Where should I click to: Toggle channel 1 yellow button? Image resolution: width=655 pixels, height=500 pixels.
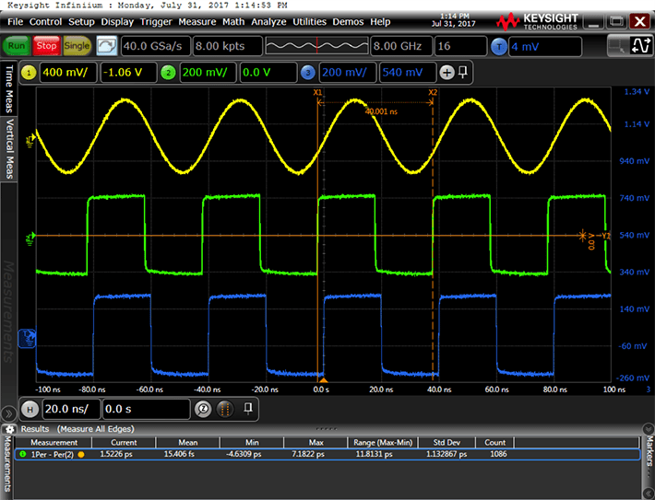29,73
